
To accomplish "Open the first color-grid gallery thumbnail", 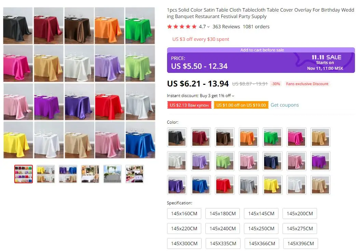I will 24,174.
